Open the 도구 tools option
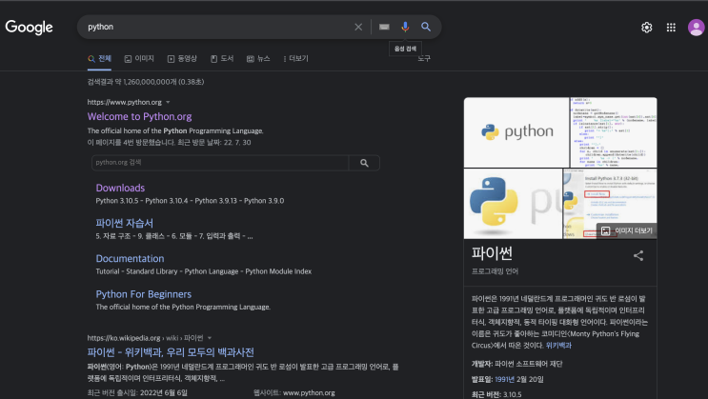The width and height of the screenshot is (708, 399). click(424, 59)
